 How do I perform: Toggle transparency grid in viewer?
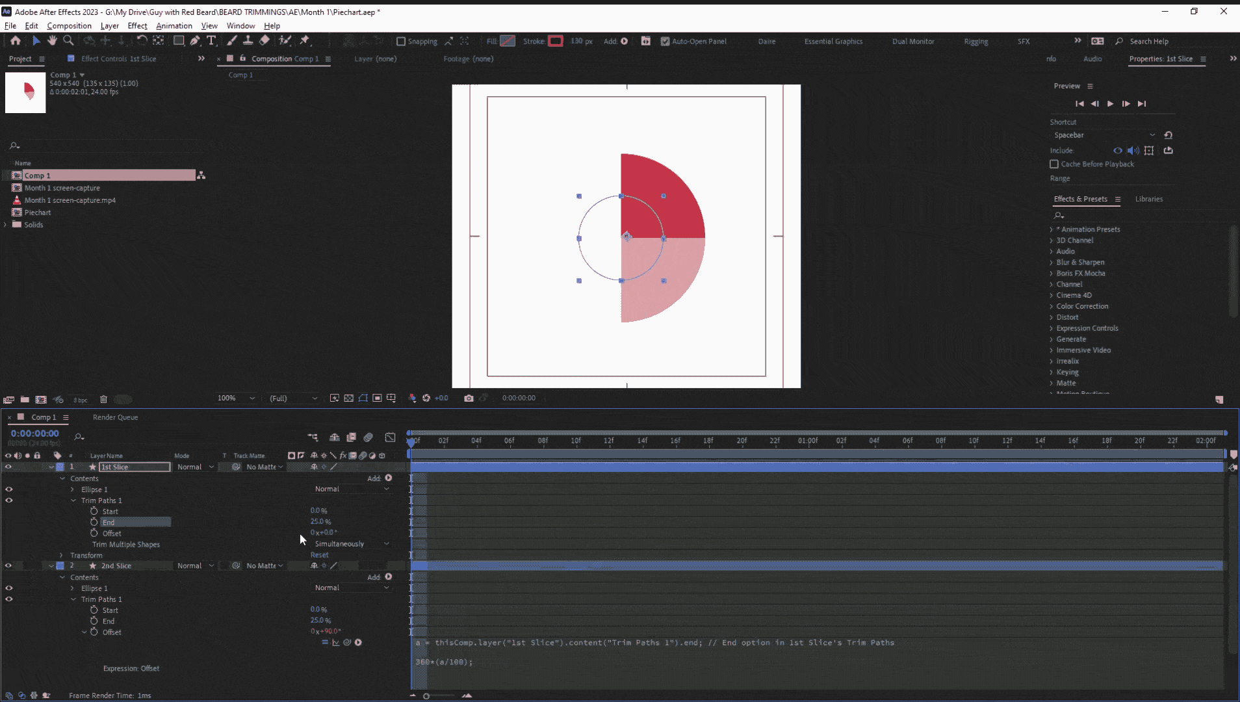(x=349, y=398)
